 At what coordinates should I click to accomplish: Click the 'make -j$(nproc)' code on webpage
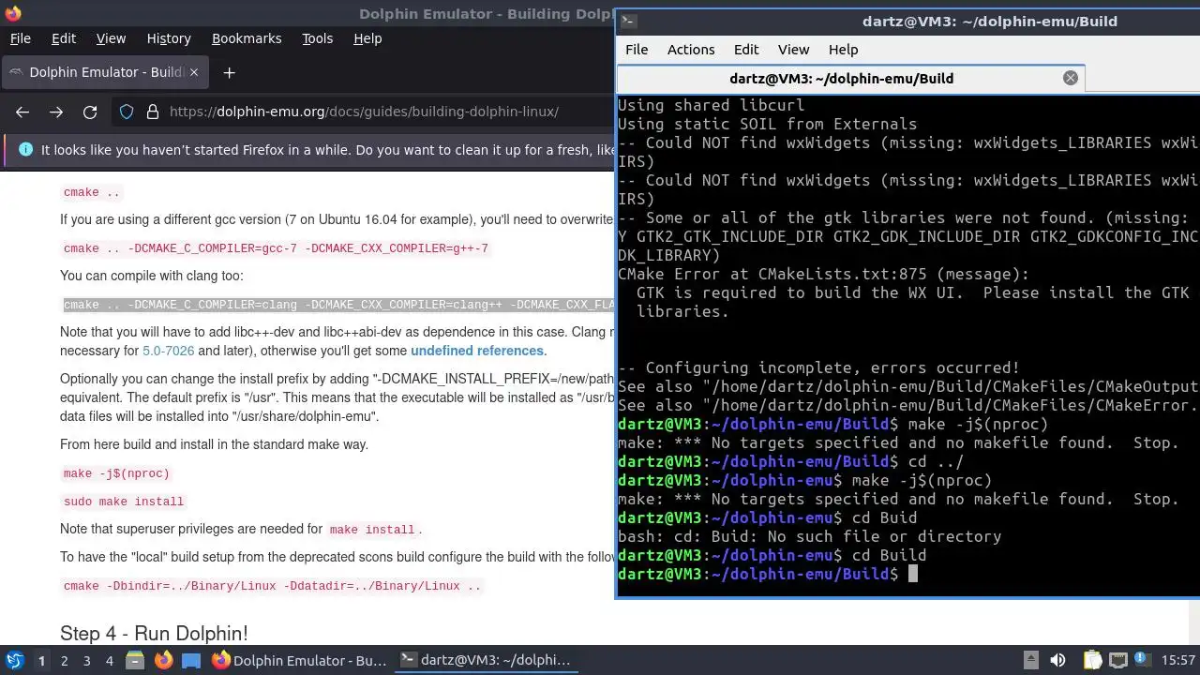[x=116, y=473]
